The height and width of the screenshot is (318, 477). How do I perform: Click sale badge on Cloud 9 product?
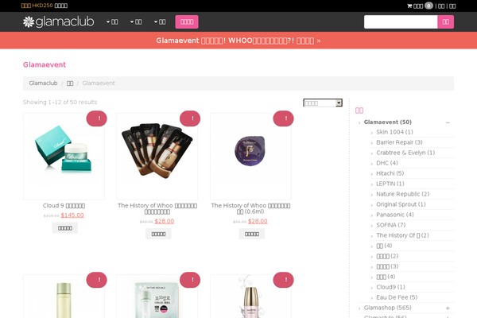tap(97, 118)
